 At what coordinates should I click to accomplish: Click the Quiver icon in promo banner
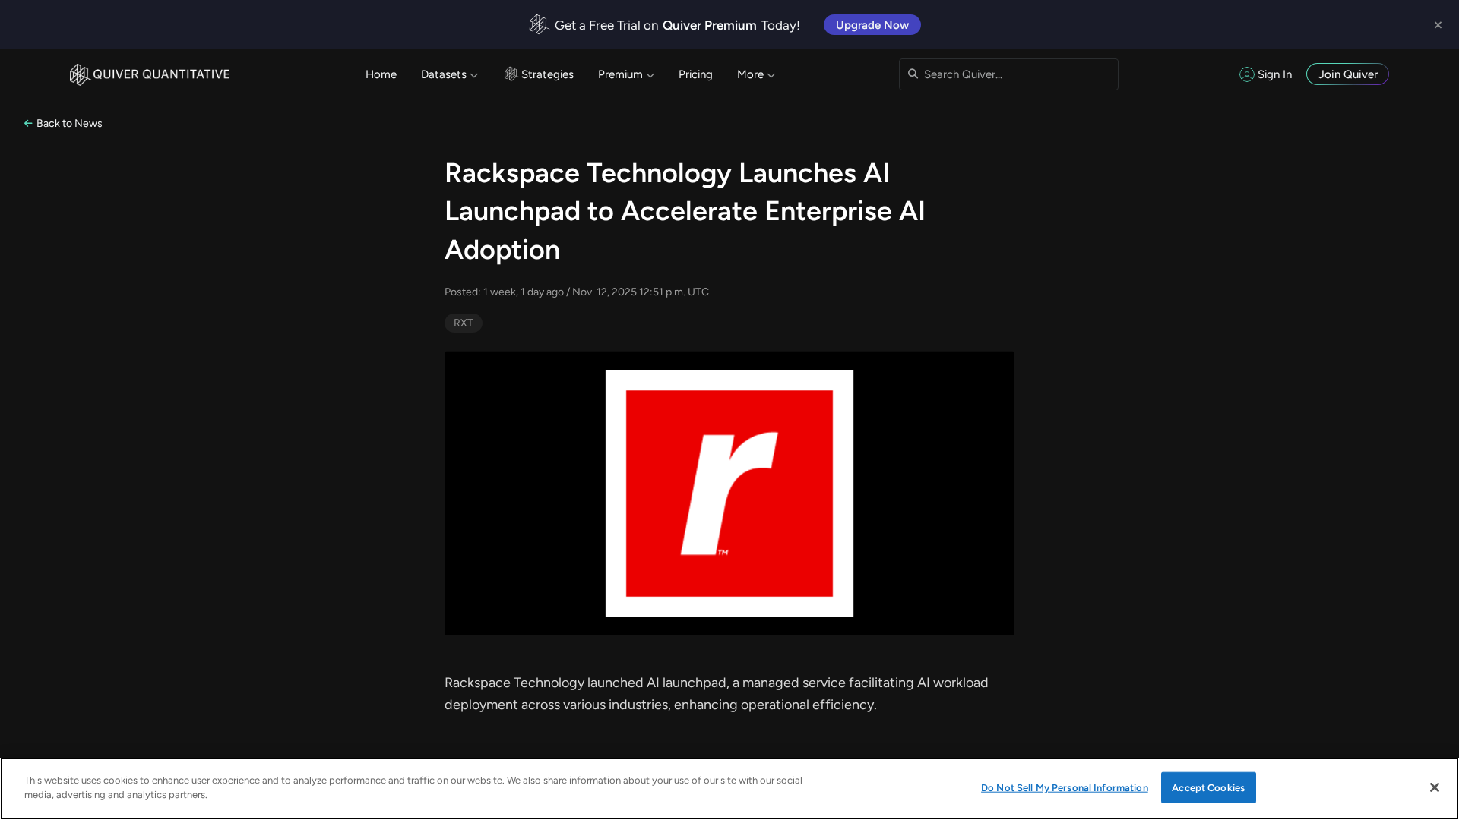[x=538, y=25]
